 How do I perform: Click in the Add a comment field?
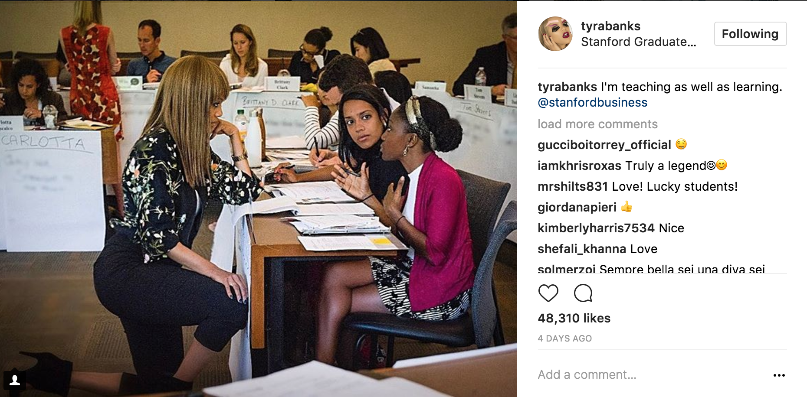click(651, 375)
